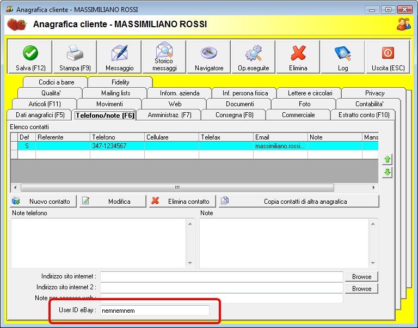This screenshot has width=418, height=328.
Task: Select the Fidelity tab
Action: 120,82
